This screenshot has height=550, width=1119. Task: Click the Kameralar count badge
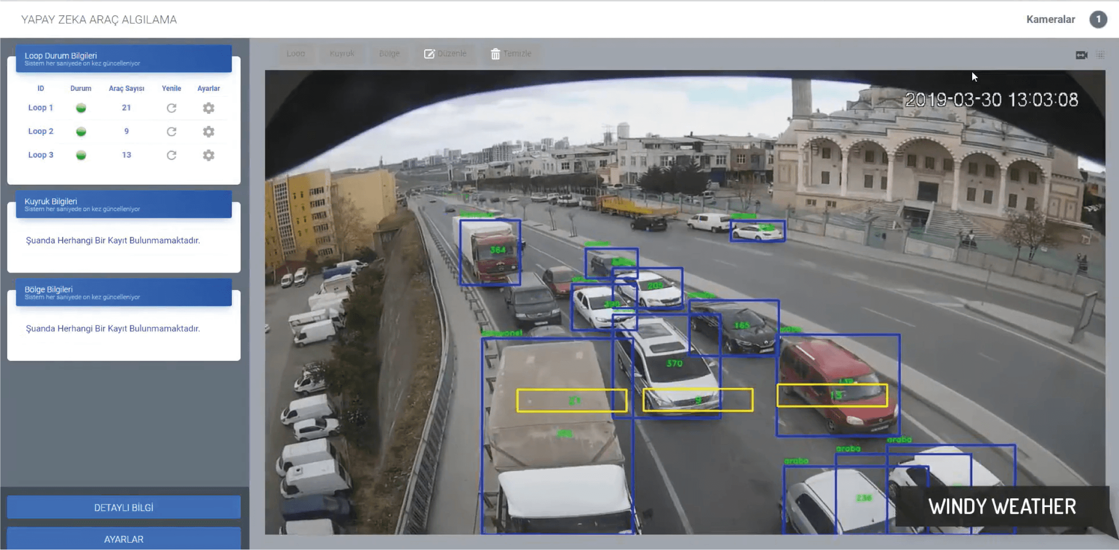point(1098,20)
